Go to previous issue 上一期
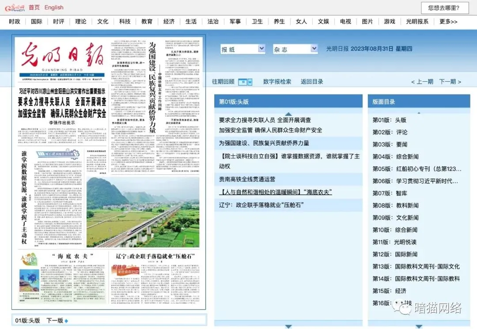Viewport: 477px width, 329px height. (x=422, y=82)
